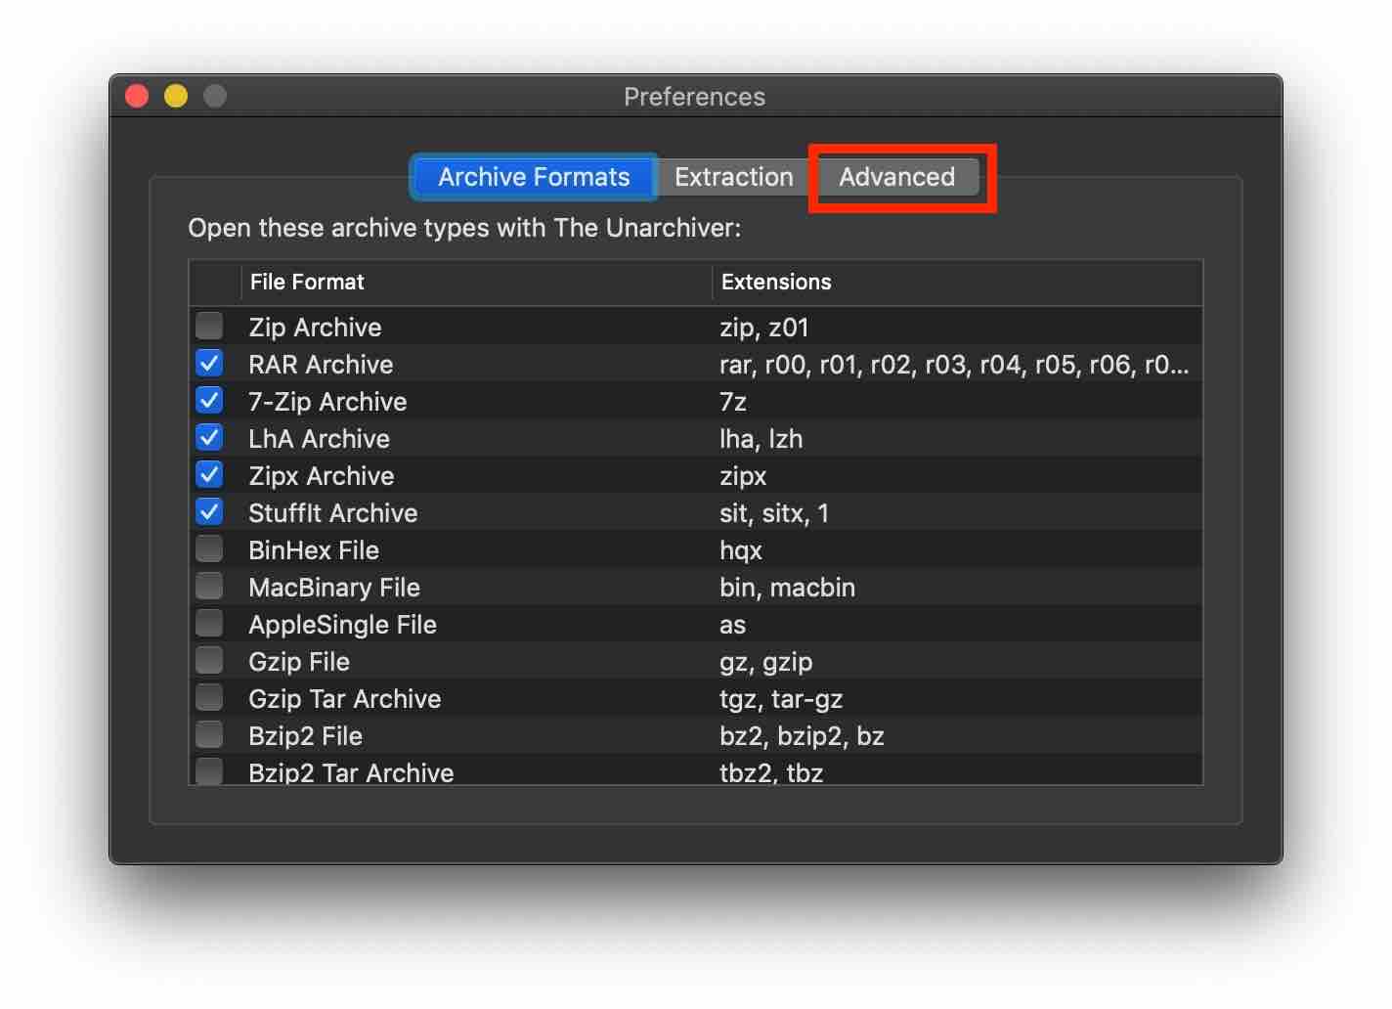Uncheck the RAR Archive checkbox
This screenshot has height=1009, width=1392.
209,363
